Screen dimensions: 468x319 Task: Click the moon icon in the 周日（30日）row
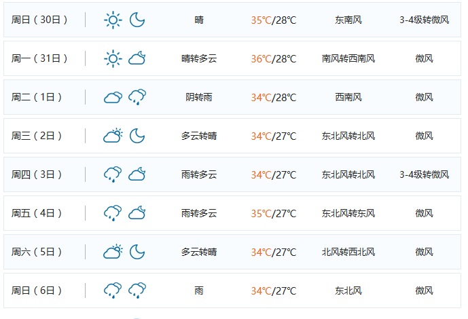point(138,20)
